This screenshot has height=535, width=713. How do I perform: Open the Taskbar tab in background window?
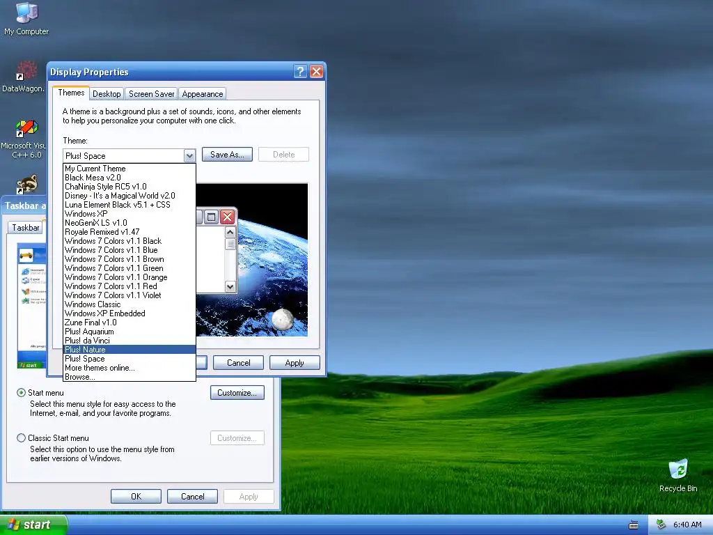[x=26, y=228]
